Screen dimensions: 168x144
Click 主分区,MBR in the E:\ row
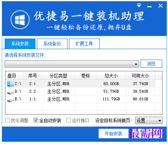pyautogui.click(x=58, y=99)
